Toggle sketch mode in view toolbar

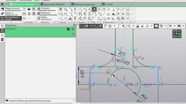[x=82, y=26]
